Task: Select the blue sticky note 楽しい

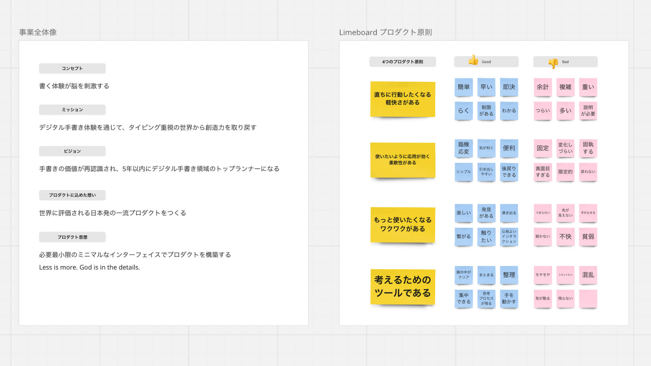Action: click(x=463, y=213)
